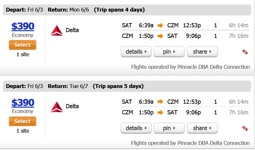
Task: Click the red swap arrows icon in first result
Action: 245,52
